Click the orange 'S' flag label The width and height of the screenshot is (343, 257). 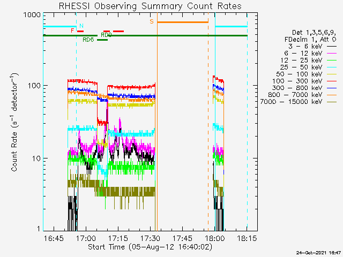(152, 21)
